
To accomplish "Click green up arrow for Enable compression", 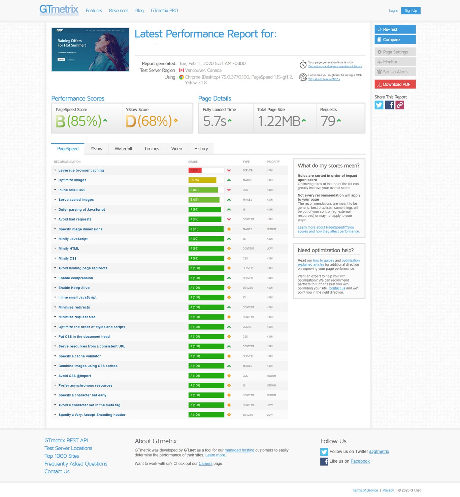I will pos(229,278).
